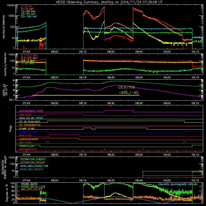Select the SC_IN_SUNLIGHT flag label
The image size is (206, 206).
coord(30,122)
